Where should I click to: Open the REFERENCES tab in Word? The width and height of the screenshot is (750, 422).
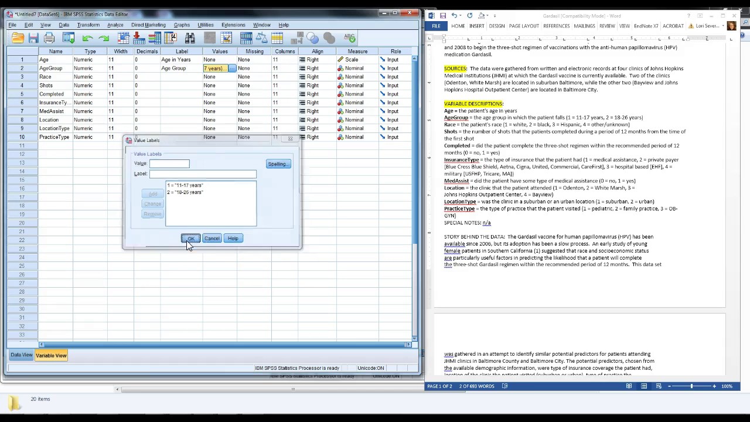point(556,26)
